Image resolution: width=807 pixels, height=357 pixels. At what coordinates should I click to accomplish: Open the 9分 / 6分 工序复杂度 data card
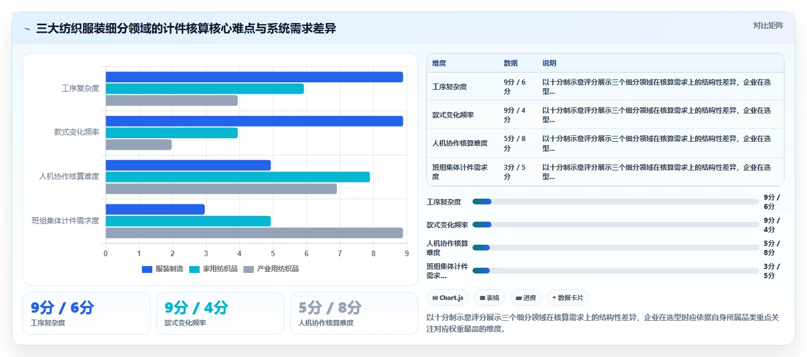tap(87, 313)
